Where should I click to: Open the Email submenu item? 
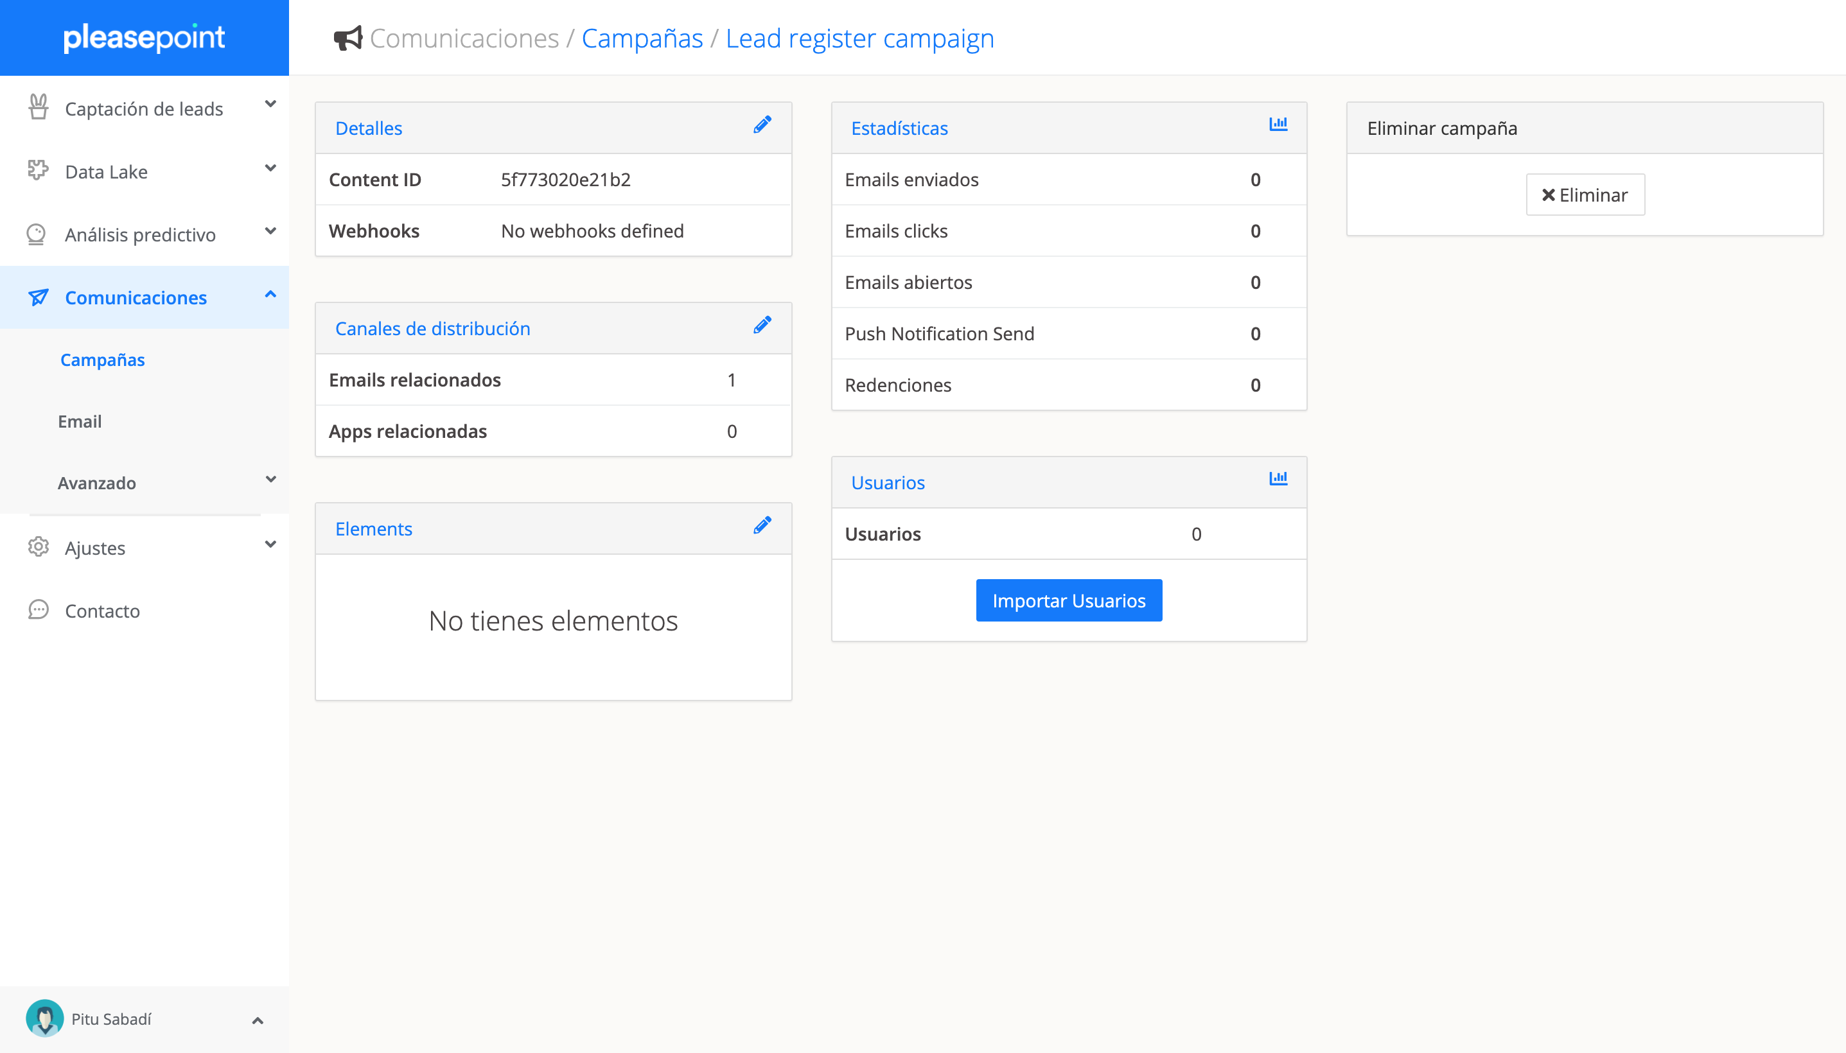tap(80, 422)
